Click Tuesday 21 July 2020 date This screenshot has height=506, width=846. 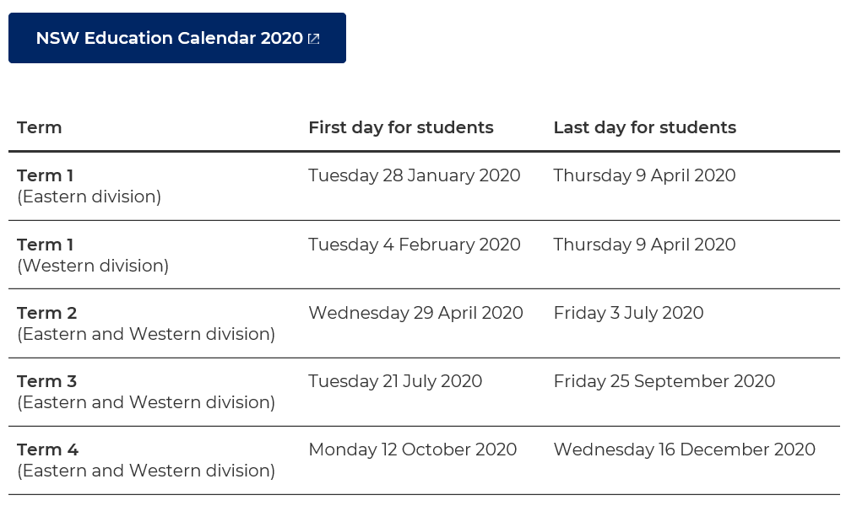(395, 381)
